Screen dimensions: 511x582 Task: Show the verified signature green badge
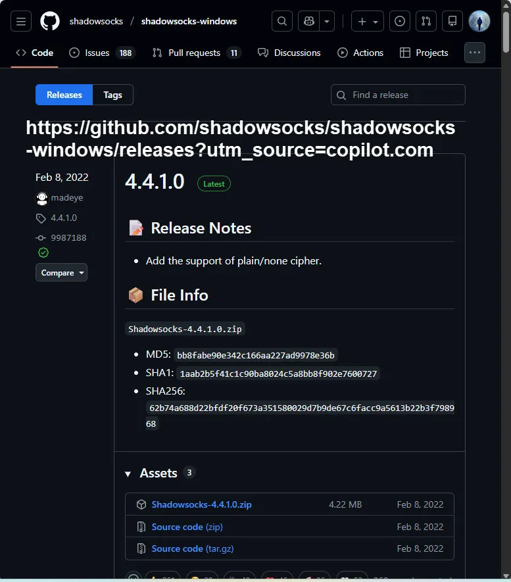pos(43,253)
